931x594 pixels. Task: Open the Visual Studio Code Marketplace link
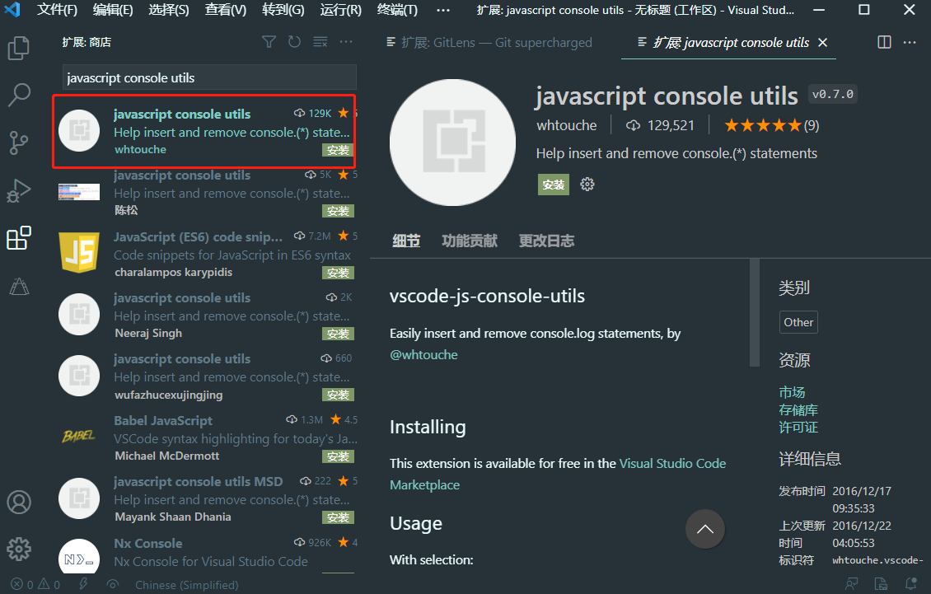coord(558,474)
